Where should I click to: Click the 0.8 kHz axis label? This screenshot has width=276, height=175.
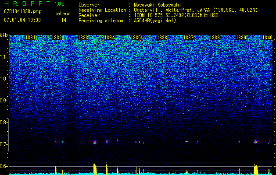pyautogui.click(x=3, y=122)
